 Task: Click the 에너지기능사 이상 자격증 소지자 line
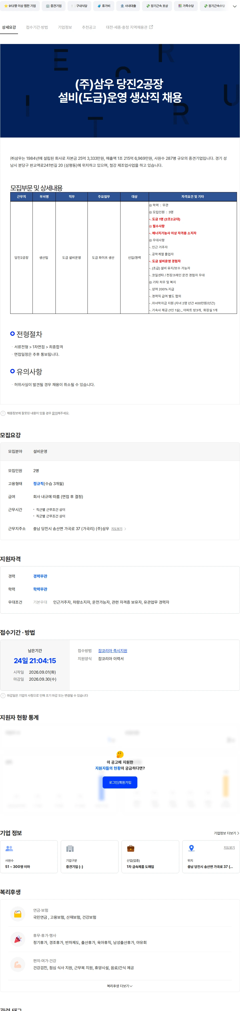(x=173, y=233)
